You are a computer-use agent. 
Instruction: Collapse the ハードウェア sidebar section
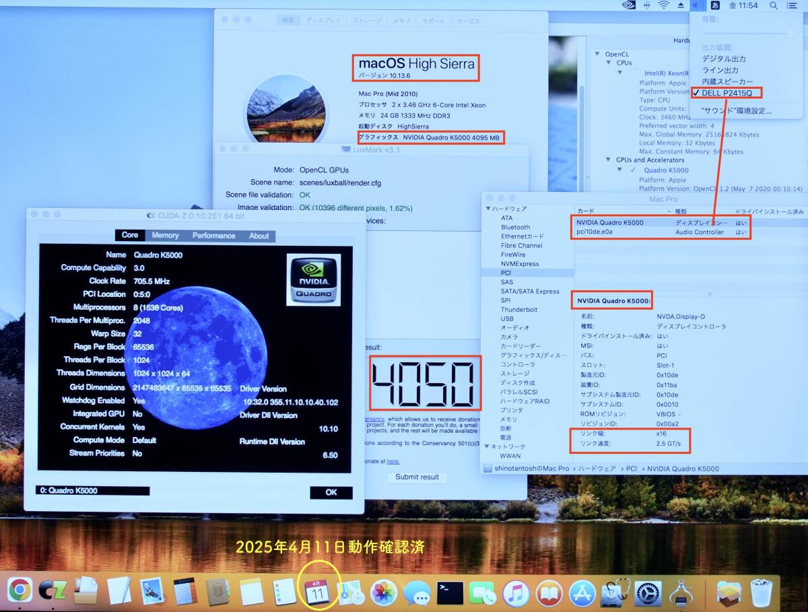(487, 209)
